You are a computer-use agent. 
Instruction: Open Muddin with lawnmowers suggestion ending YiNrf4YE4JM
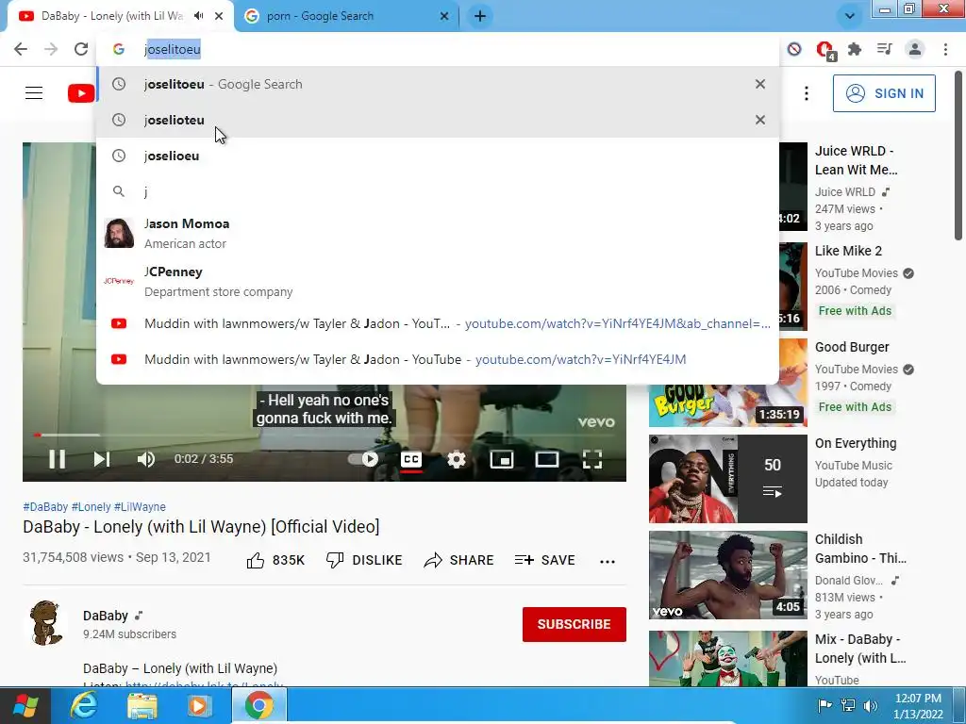(x=438, y=359)
